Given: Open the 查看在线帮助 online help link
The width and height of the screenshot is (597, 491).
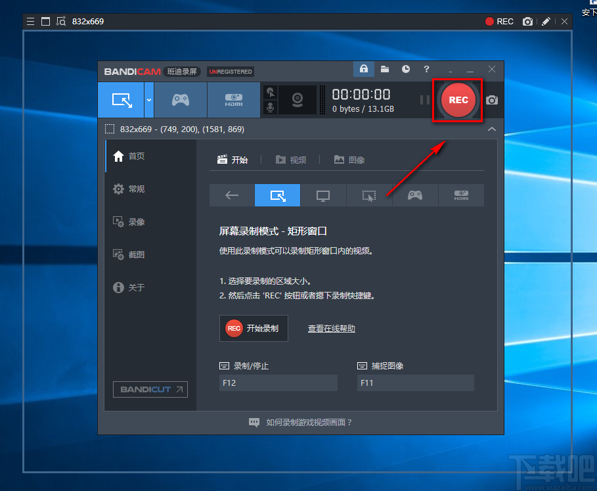Looking at the screenshot, I should click(x=331, y=329).
